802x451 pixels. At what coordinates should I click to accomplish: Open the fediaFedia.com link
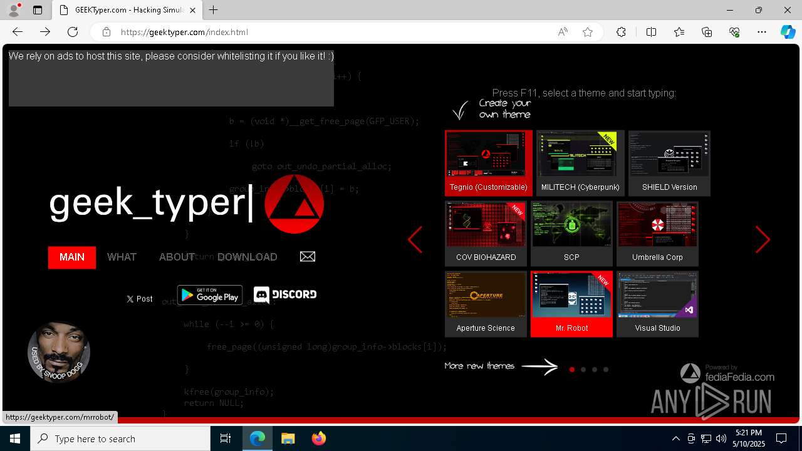coord(727,373)
